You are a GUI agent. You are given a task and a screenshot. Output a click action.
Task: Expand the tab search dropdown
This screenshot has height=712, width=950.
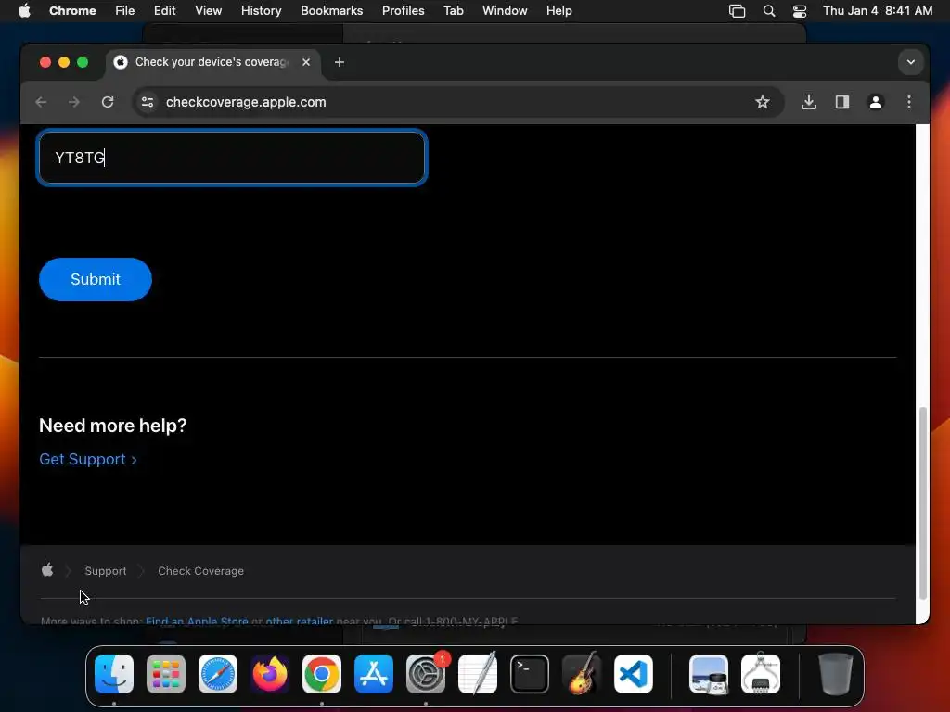click(911, 62)
